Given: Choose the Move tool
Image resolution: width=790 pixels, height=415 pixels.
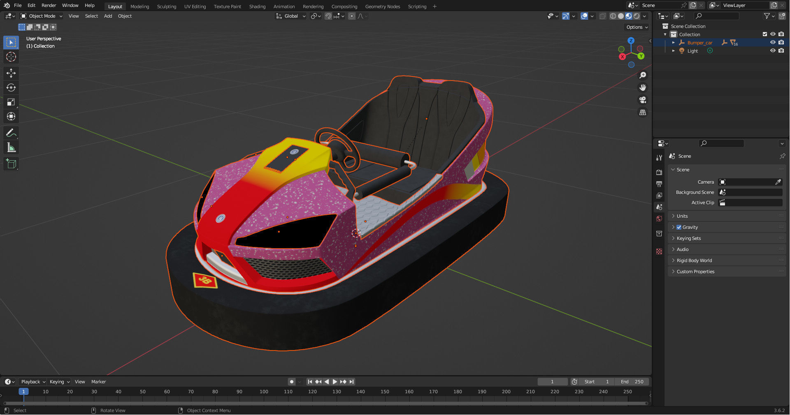Looking at the screenshot, I should point(11,73).
